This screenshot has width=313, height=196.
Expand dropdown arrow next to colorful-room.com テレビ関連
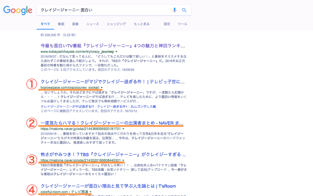(90, 192)
